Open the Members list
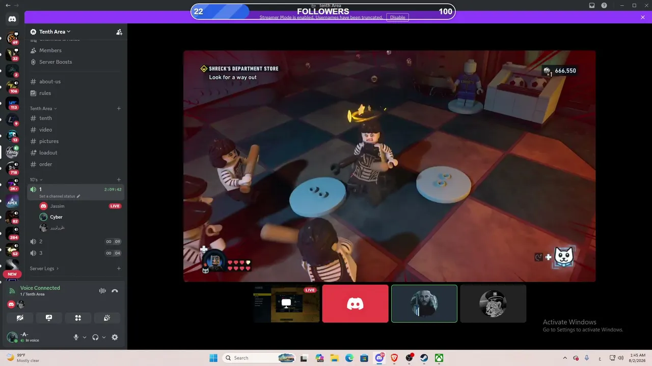Screen dimensions: 652x366 (x=50, y=50)
